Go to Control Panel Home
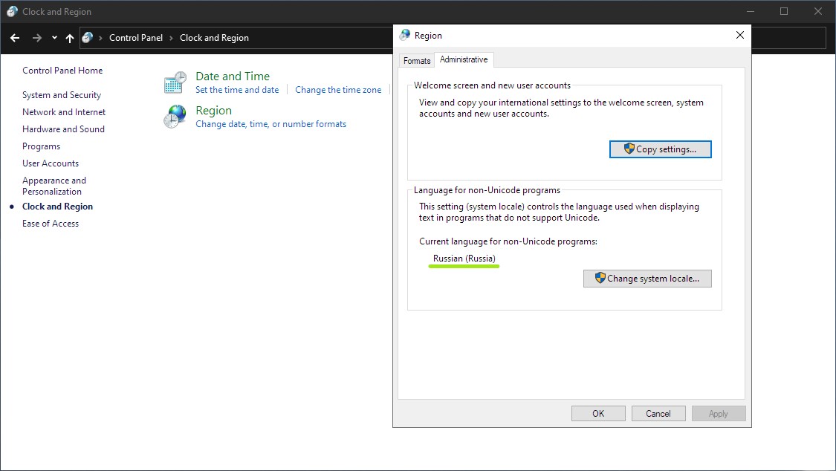This screenshot has height=471, width=836. pyautogui.click(x=62, y=71)
